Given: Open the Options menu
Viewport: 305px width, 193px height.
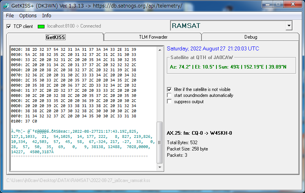Looking at the screenshot, I should pyautogui.click(x=28, y=16).
